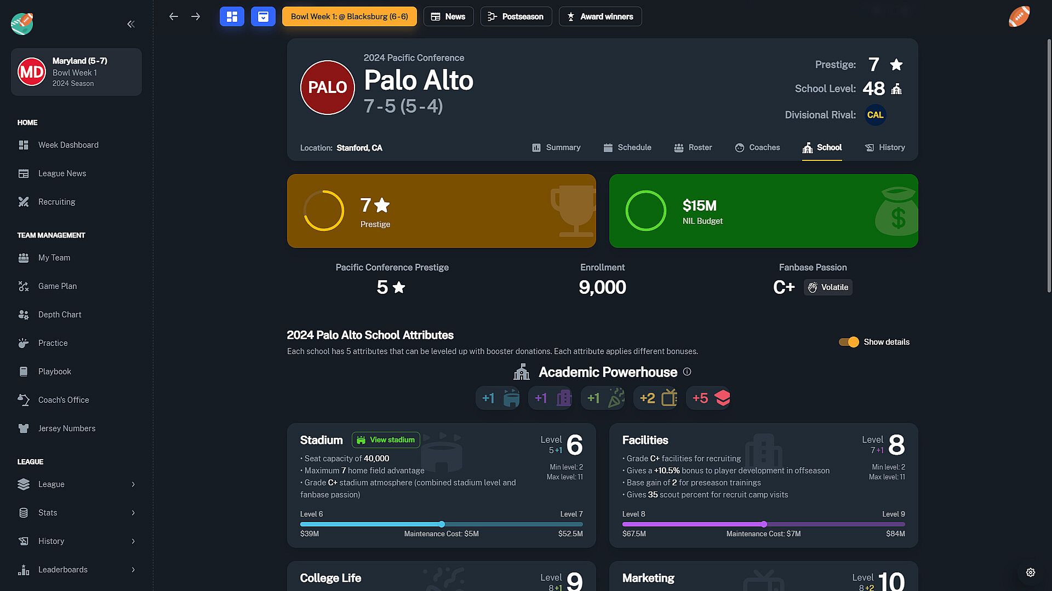This screenshot has width=1052, height=591.
Task: Collapse the sidebar with double-chevron icon
Action: click(x=131, y=24)
